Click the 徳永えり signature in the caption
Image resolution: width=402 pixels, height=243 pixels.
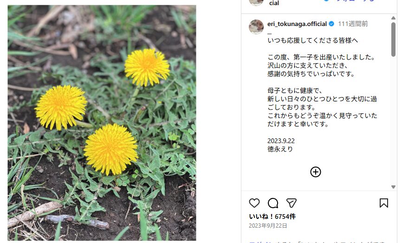pos(280,149)
